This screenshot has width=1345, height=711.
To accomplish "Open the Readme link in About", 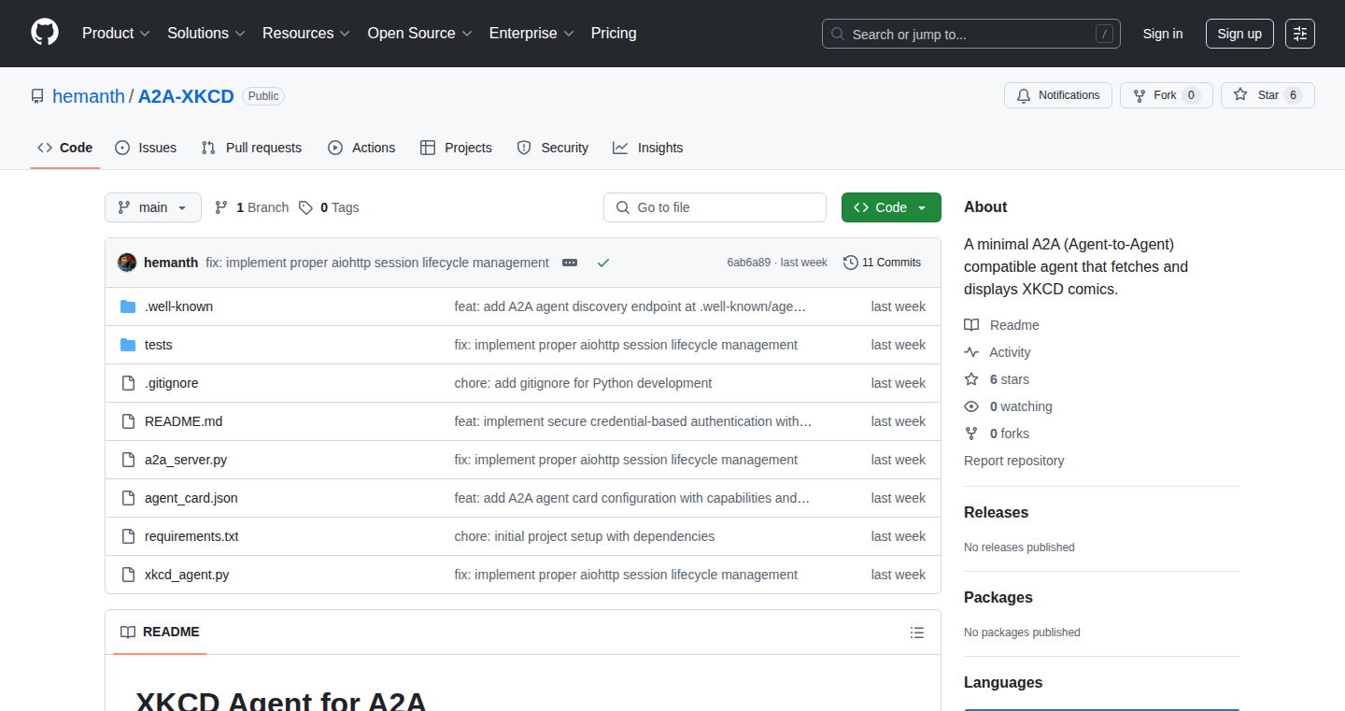I will coord(1001,325).
